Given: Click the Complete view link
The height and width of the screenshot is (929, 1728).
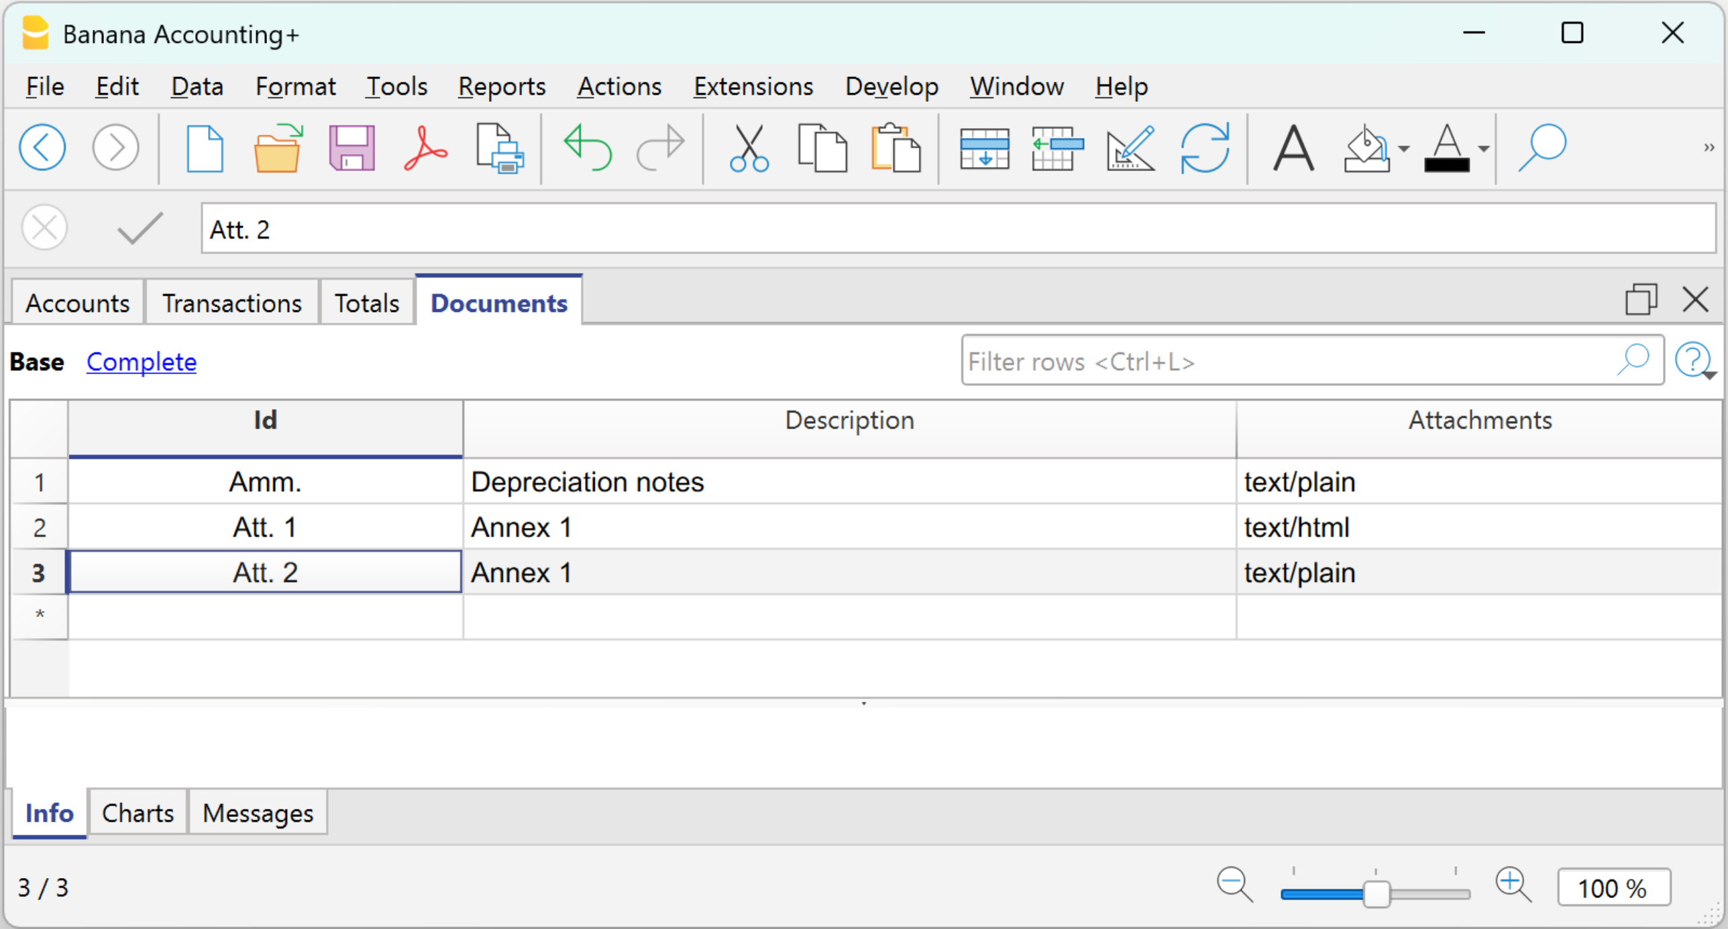Looking at the screenshot, I should tap(142, 362).
